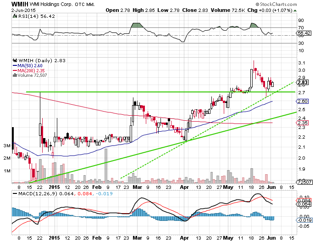The height and width of the screenshot is (241, 315).
Task: Click the 'Open 2.78' value in header
Action: [x=118, y=10]
